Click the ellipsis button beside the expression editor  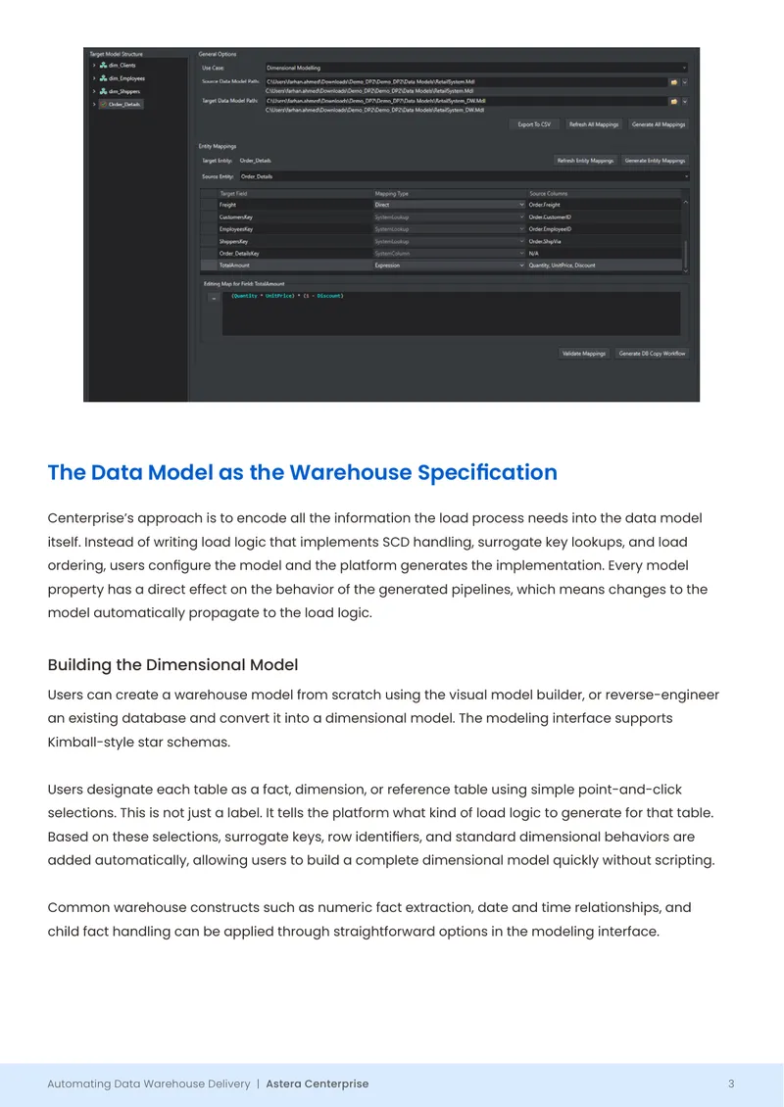214,298
